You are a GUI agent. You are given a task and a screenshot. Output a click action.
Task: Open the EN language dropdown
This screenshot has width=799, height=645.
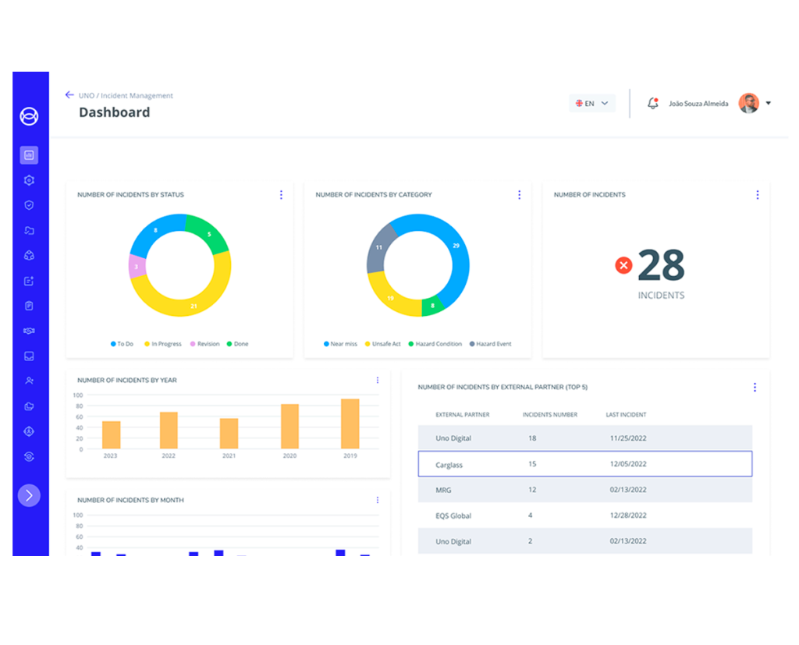pyautogui.click(x=592, y=103)
